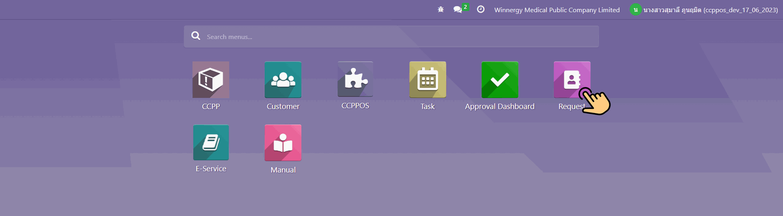Launch the E-Service book icon
Viewport: 783px width, 216px height.
click(x=211, y=142)
